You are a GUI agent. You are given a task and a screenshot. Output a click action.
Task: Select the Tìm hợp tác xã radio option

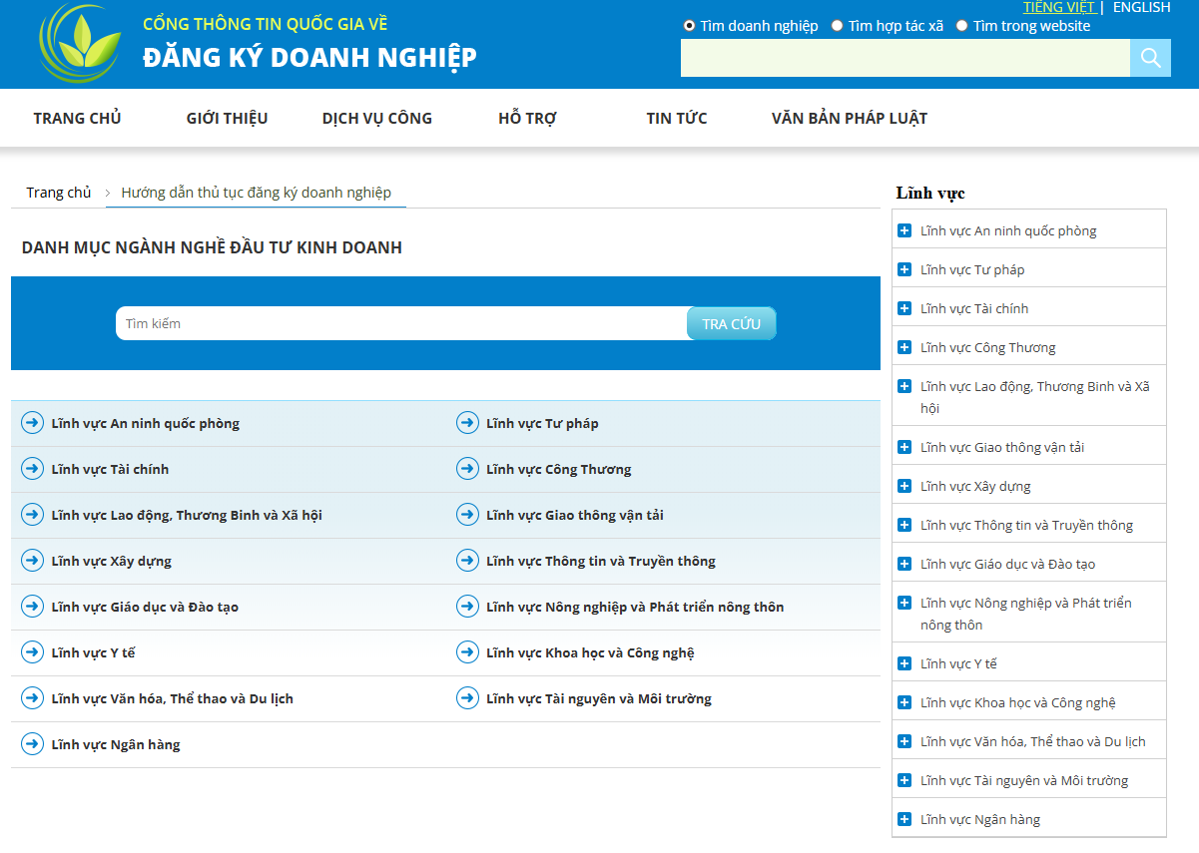point(838,26)
